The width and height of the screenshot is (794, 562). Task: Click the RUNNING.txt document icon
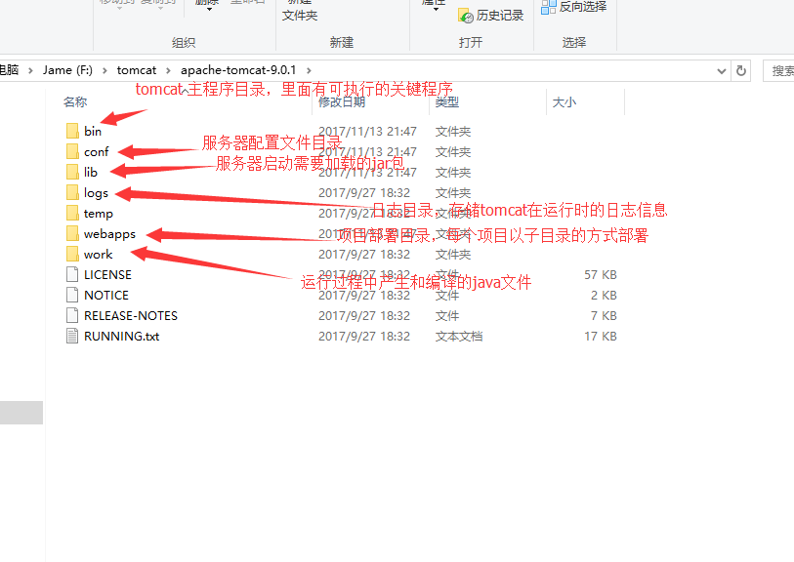(72, 336)
